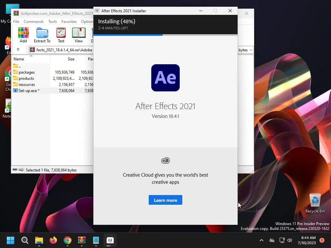331x248 pixels.
Task: Select the parent folder '..' row
Action: [53, 66]
